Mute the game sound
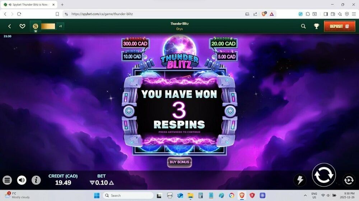The height and width of the screenshot is (201, 359). coord(22,180)
